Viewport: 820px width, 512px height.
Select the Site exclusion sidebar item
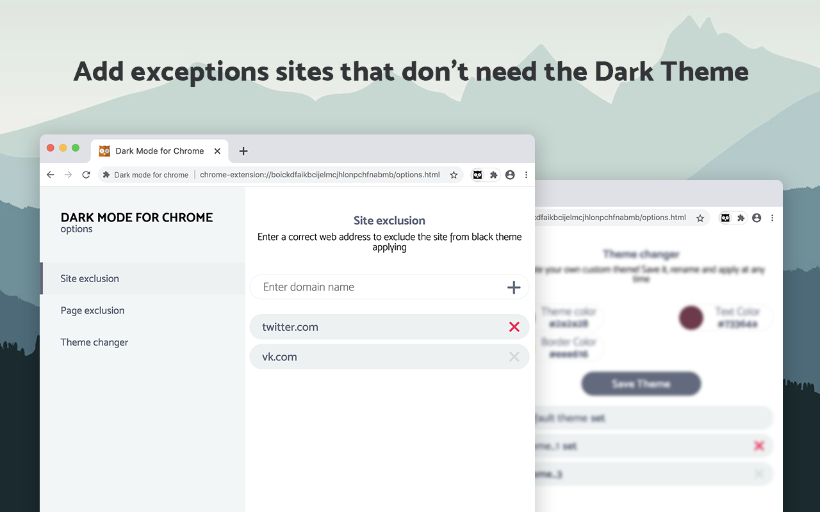tap(89, 278)
